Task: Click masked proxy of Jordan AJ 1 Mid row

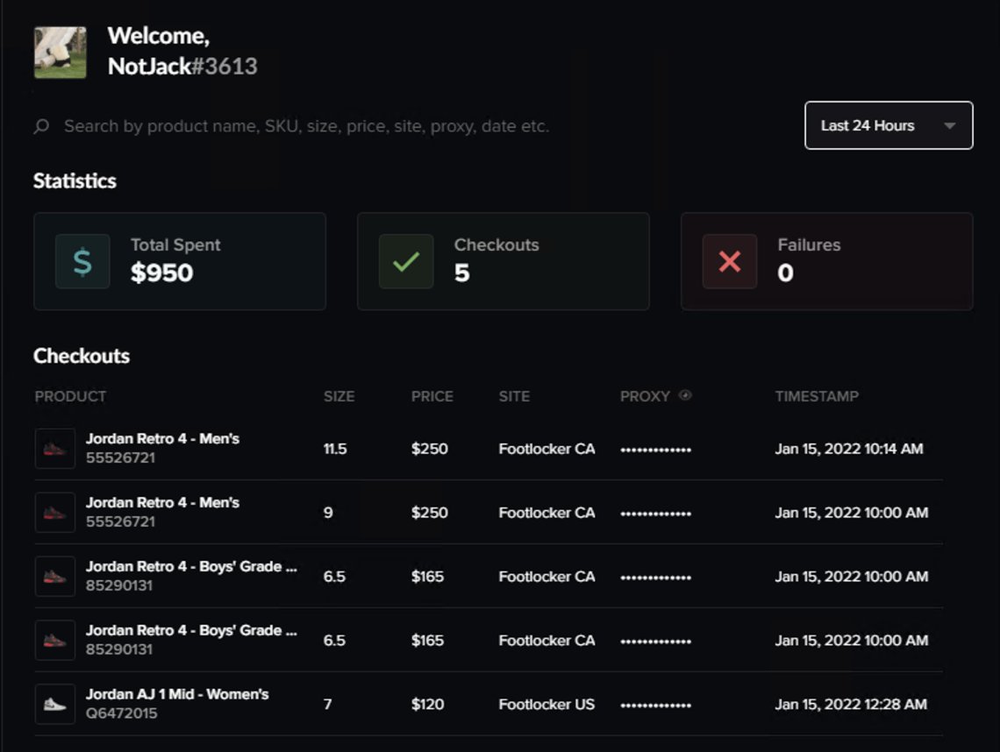Action: tap(655, 705)
